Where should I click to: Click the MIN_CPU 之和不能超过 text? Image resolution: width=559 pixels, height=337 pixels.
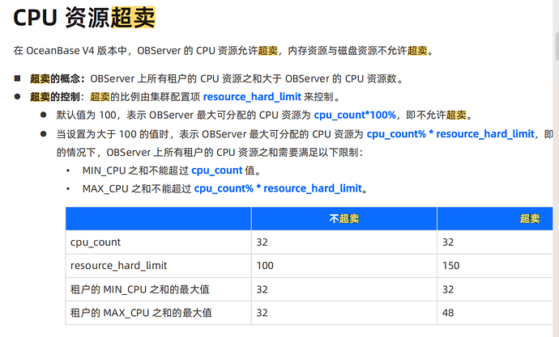pos(135,171)
